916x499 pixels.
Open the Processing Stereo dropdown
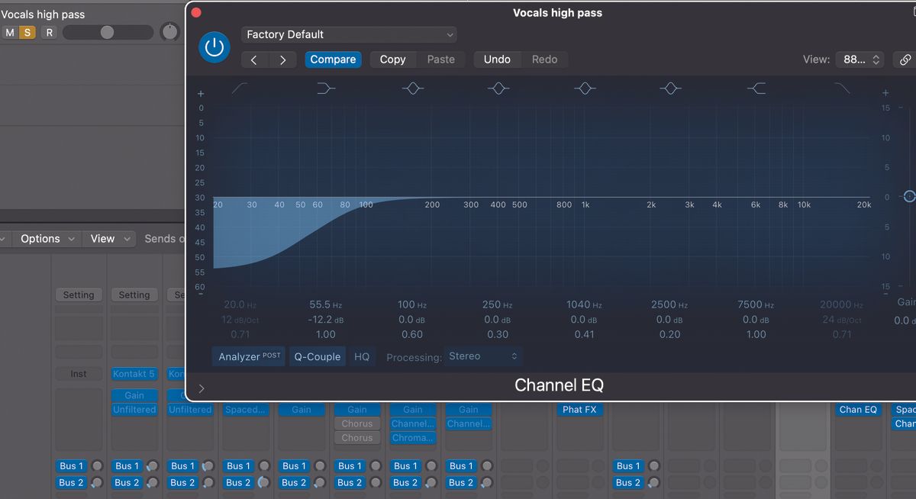click(483, 356)
